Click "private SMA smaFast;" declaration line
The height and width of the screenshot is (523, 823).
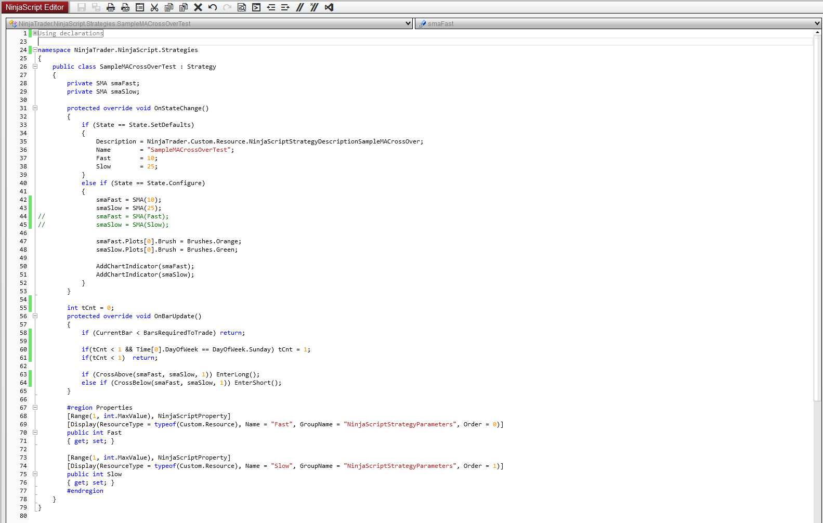(x=103, y=83)
